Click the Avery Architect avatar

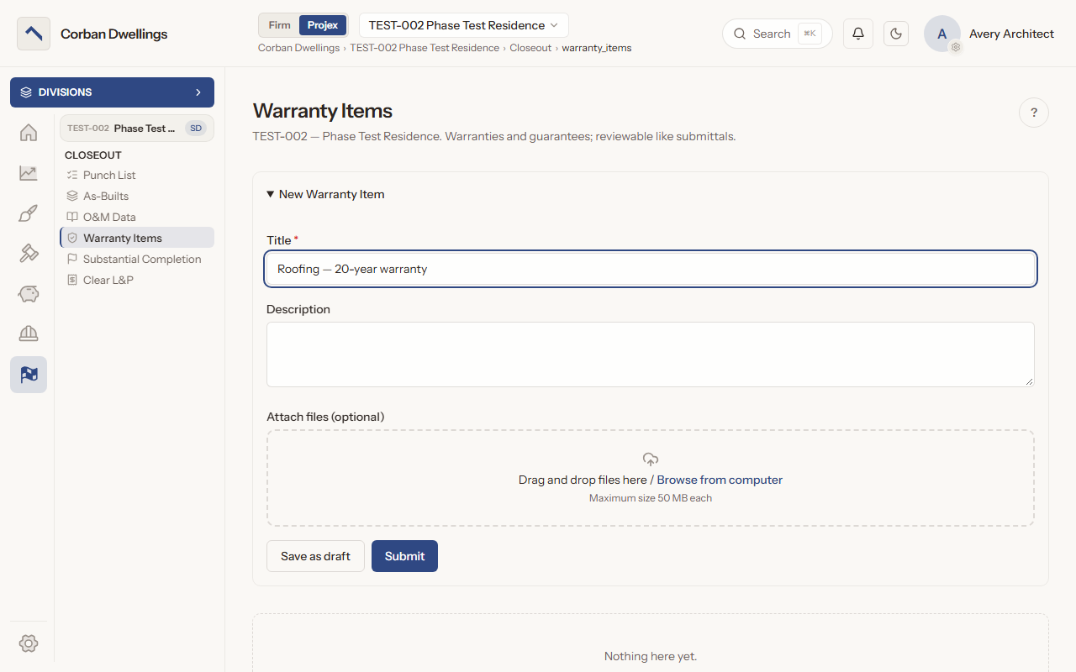coord(942,34)
